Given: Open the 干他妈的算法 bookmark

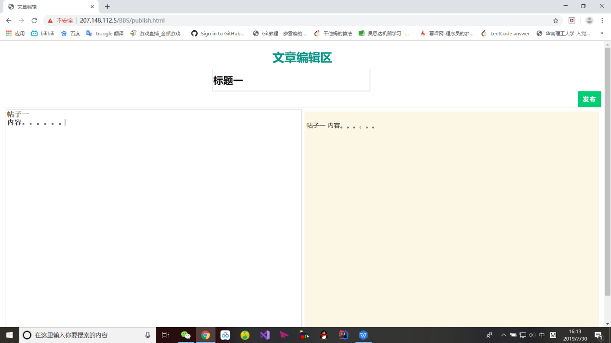Looking at the screenshot, I should click(x=333, y=34).
